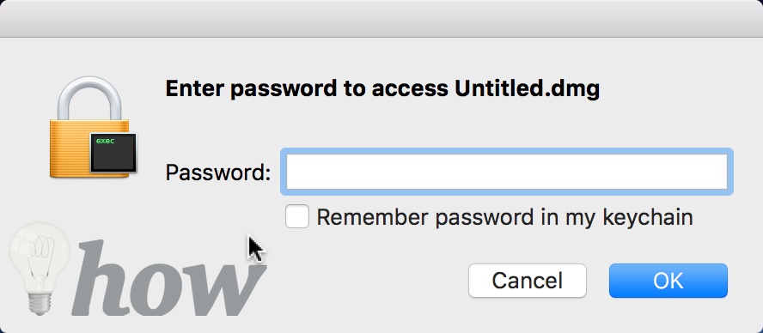Click the green exec text in terminal icon
The width and height of the screenshot is (763, 333).
(106, 142)
